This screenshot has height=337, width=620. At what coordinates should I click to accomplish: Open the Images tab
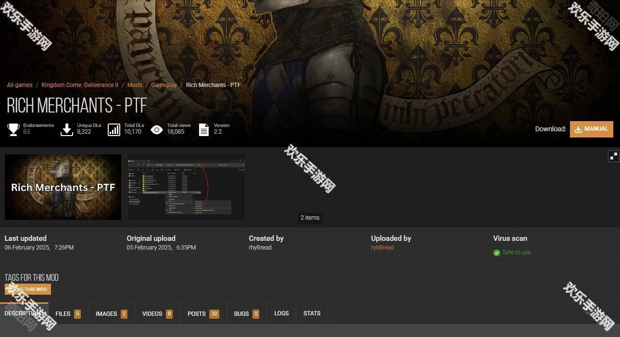[111, 313]
